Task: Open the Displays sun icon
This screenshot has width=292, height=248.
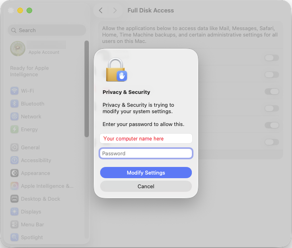Action: [x=14, y=211]
